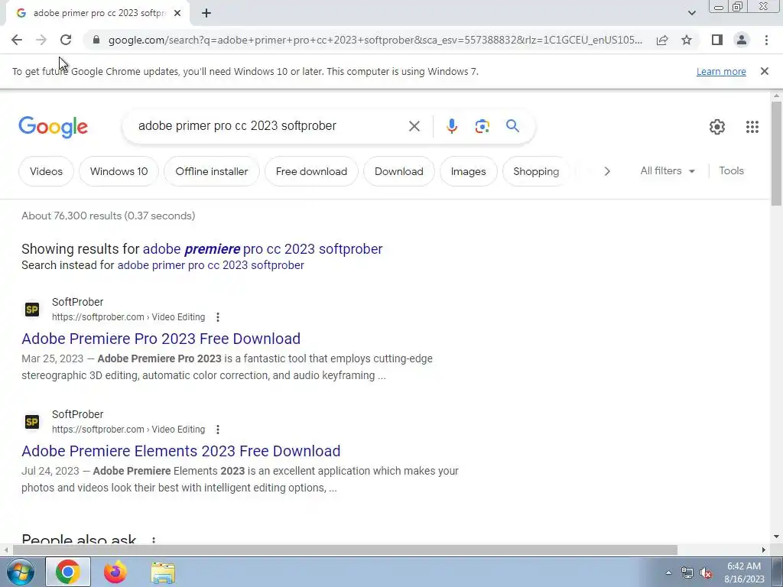The height and width of the screenshot is (587, 783).
Task: Open the network tray icon
Action: (x=687, y=573)
